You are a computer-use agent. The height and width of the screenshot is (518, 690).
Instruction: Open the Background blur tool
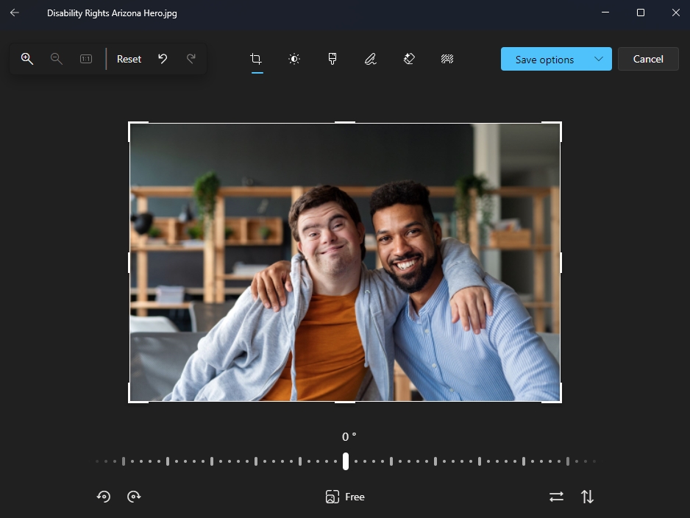447,59
